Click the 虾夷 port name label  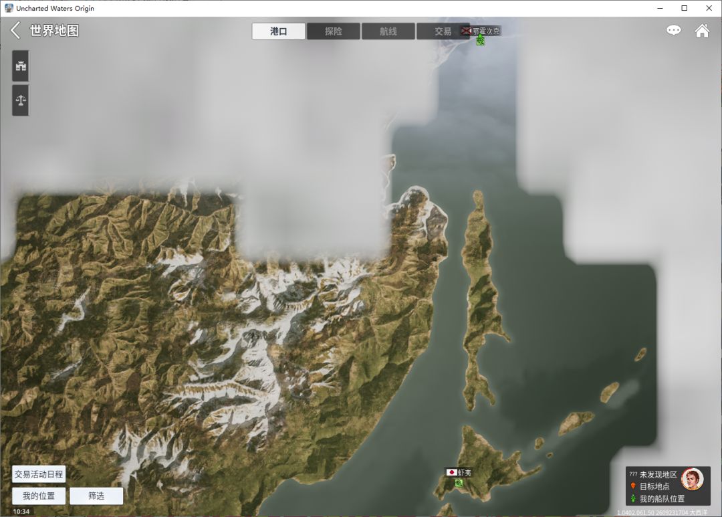465,472
